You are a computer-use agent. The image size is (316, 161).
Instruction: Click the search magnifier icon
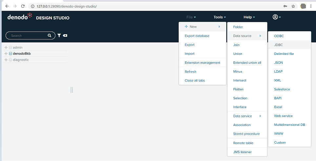coord(49,35)
